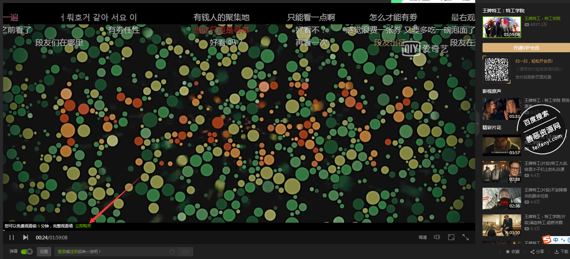Open the 01:33 trailer thumbnail
The image size is (570, 259).
(501, 109)
